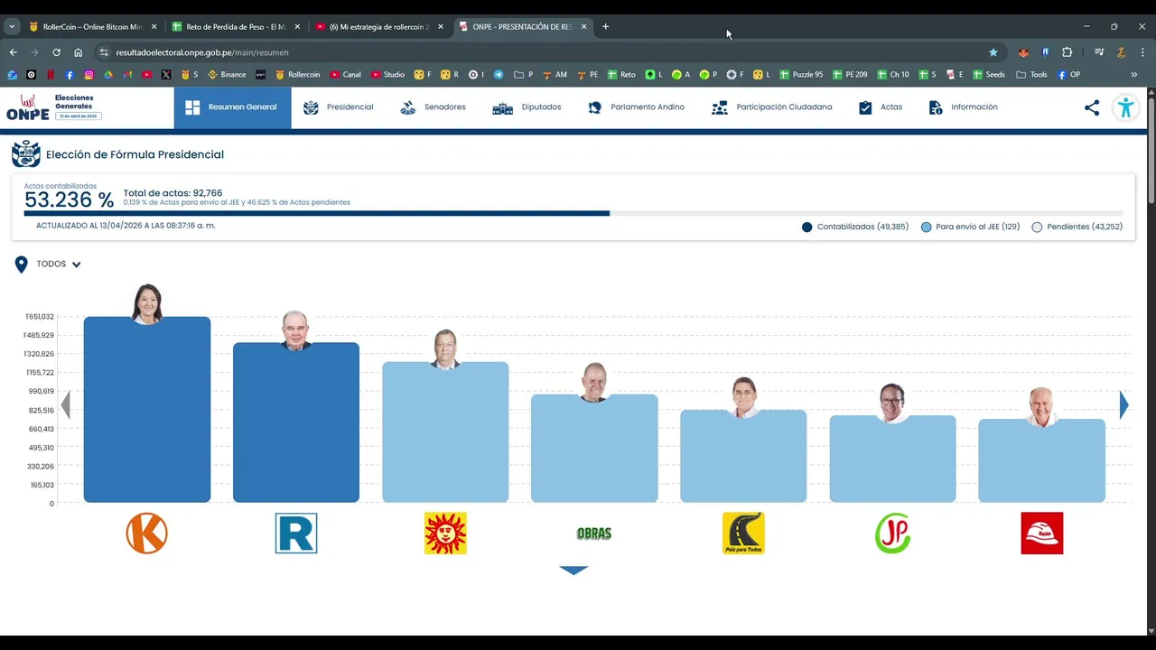
Task: Click the actas contabilizadas progress bar
Action: [573, 213]
